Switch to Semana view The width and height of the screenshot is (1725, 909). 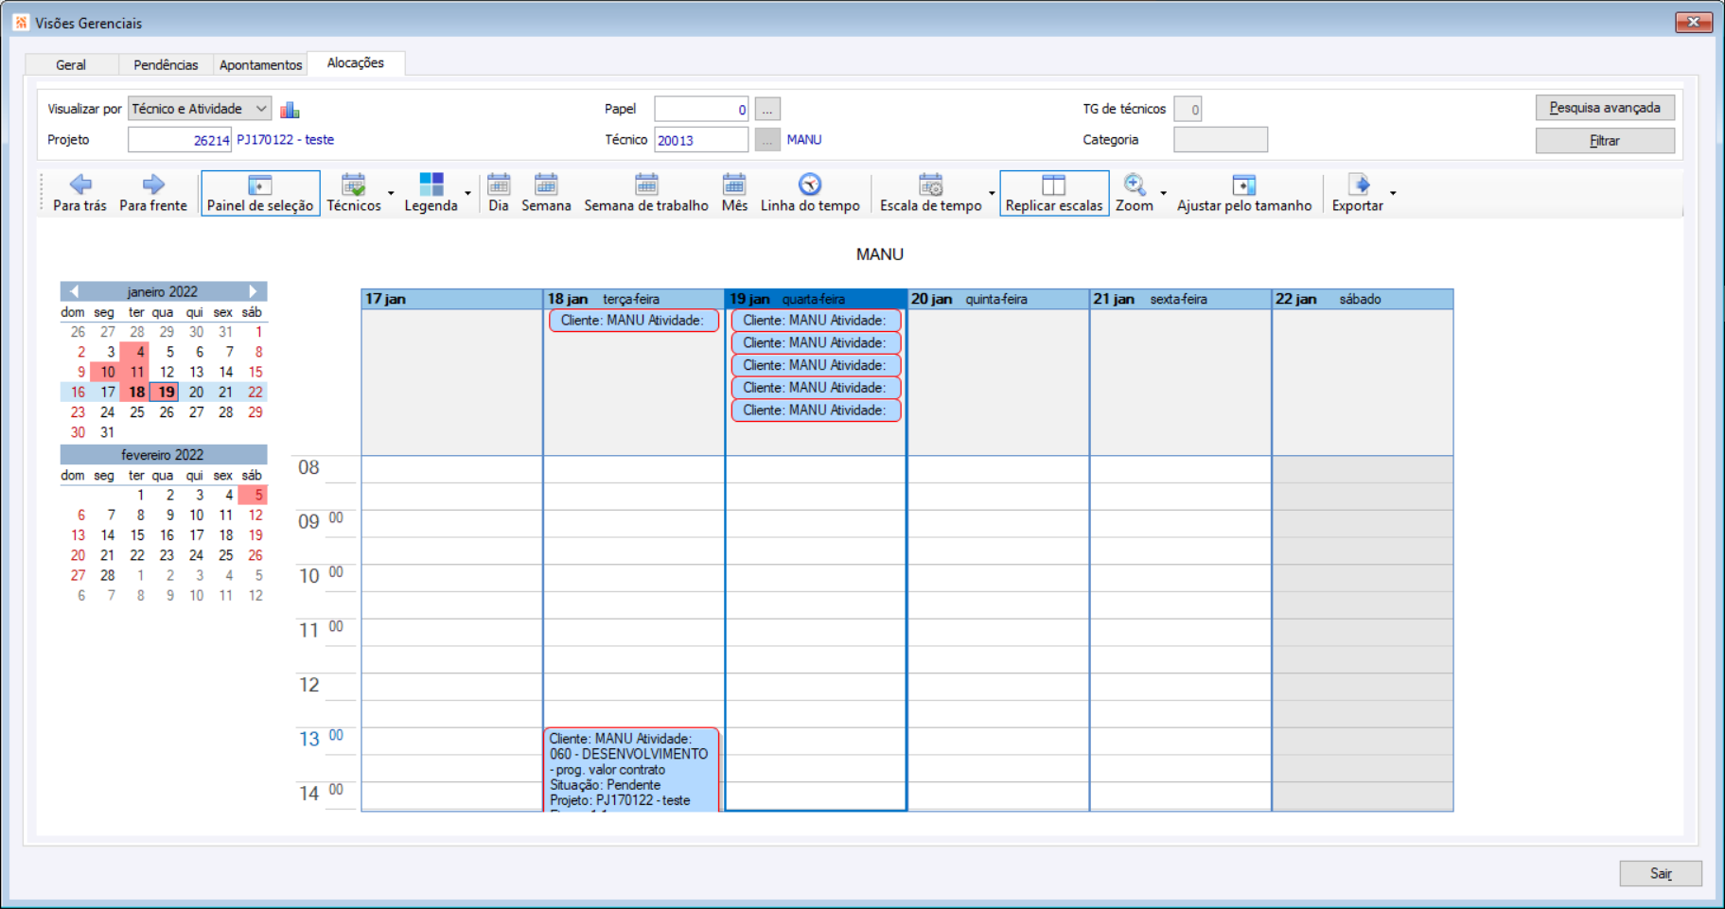(x=546, y=193)
